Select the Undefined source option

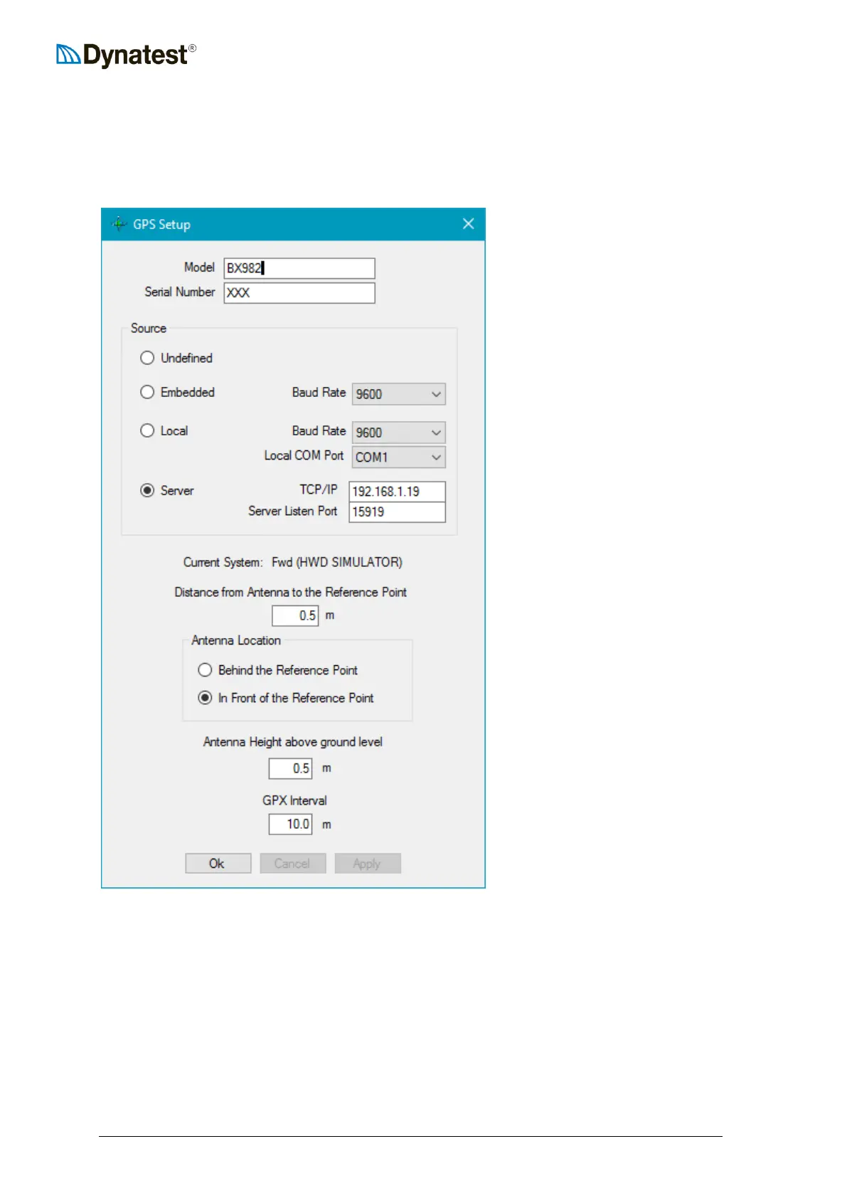click(x=176, y=358)
